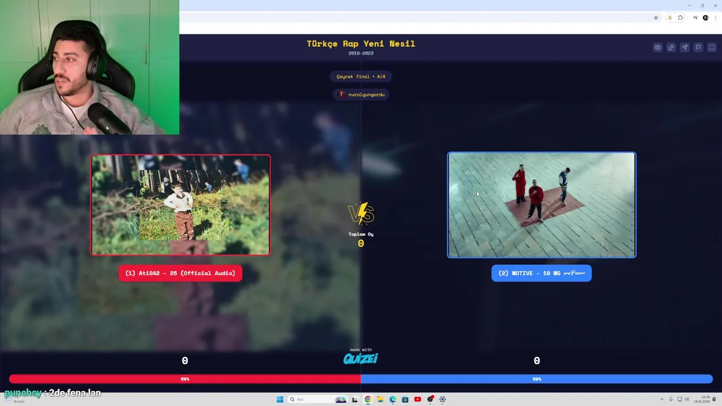722x406 pixels.
Task: Report the quiz using the flag icon
Action: click(x=698, y=47)
